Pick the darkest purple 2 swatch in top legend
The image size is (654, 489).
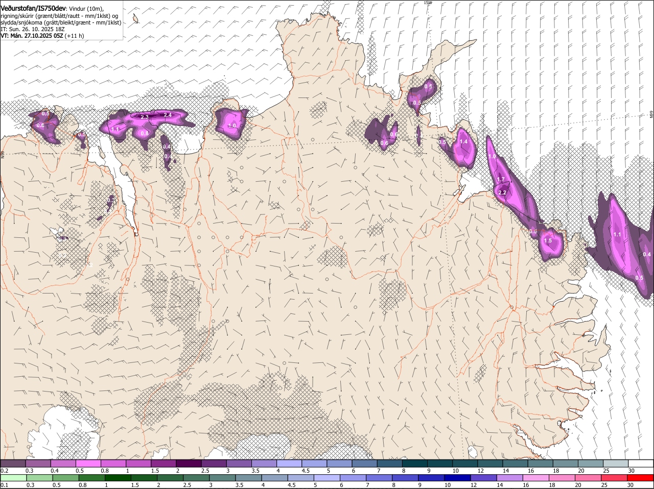[188, 463]
